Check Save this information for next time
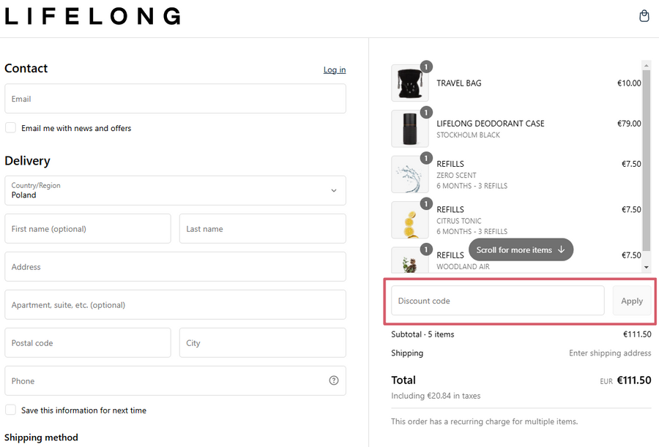 pyautogui.click(x=11, y=410)
